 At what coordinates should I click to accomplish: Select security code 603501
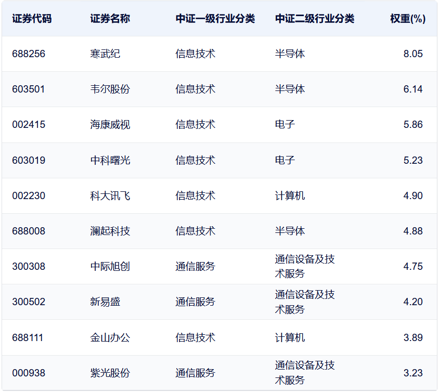point(29,89)
